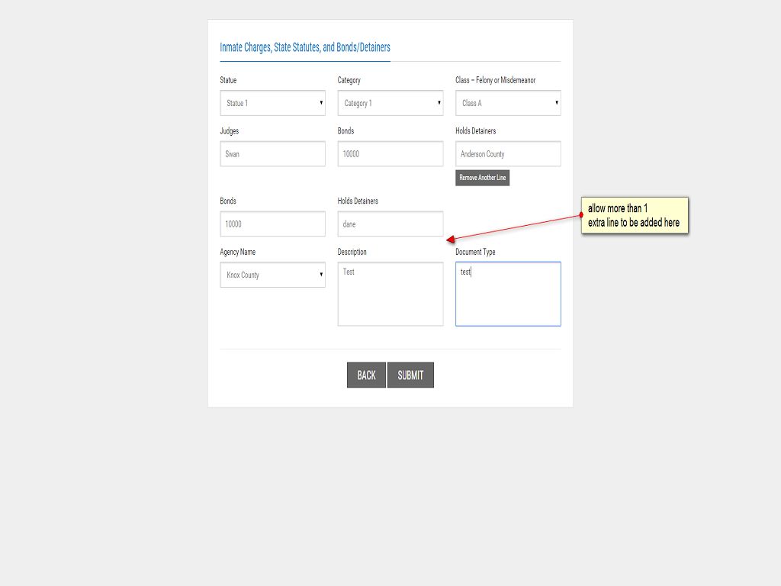This screenshot has width=781, height=586.
Task: Open the Statue 1 dropdown
Action: coord(272,103)
